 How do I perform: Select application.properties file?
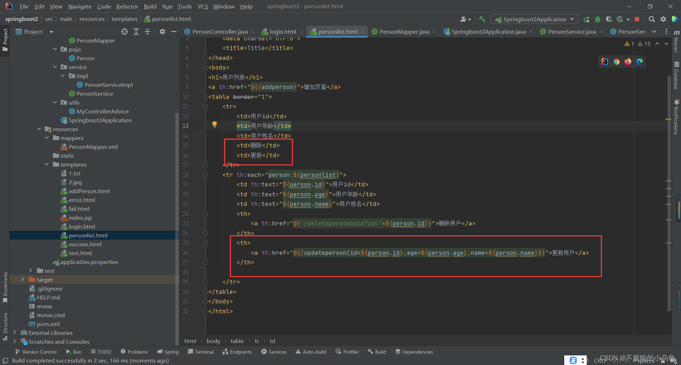pos(89,262)
